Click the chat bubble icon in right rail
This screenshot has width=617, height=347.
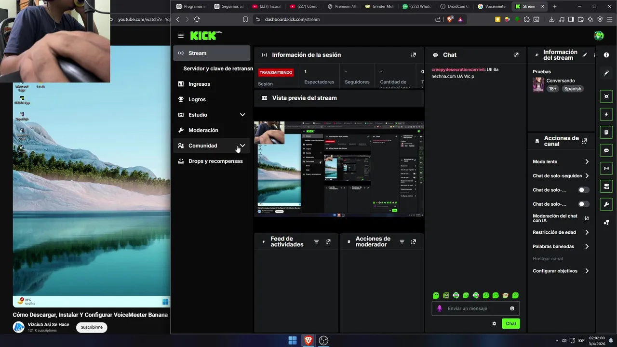tap(606, 150)
